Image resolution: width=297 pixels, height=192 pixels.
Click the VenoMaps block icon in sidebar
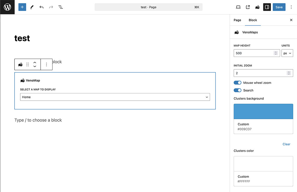(x=237, y=32)
